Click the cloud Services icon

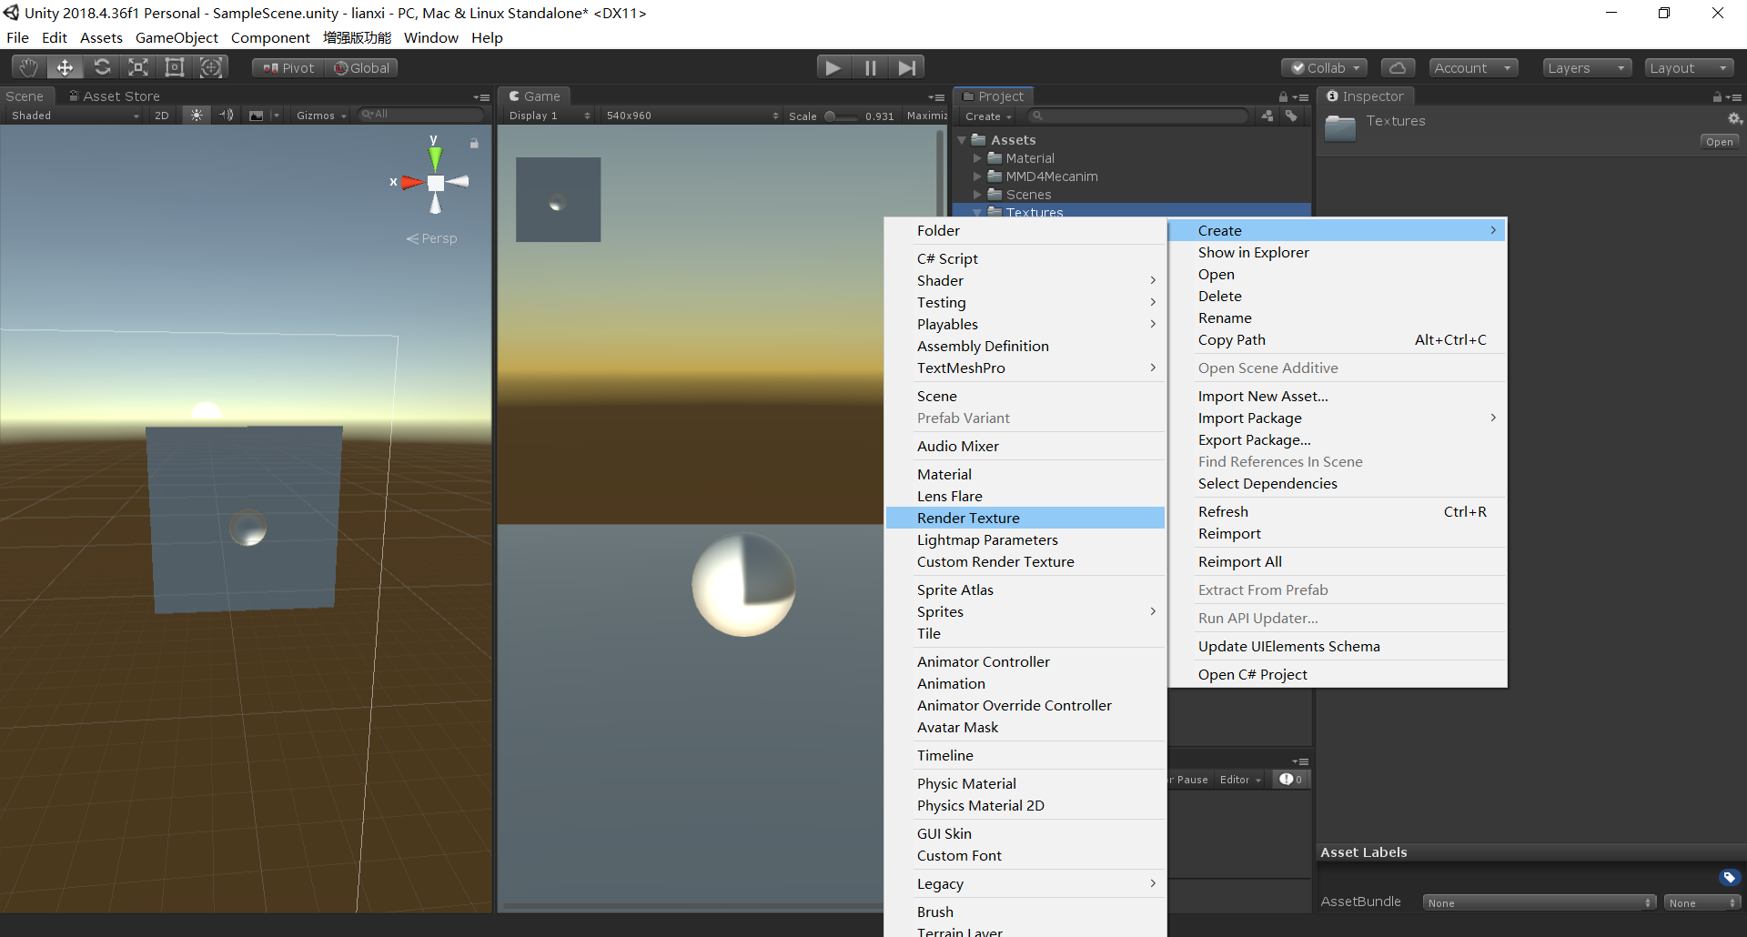1398,67
